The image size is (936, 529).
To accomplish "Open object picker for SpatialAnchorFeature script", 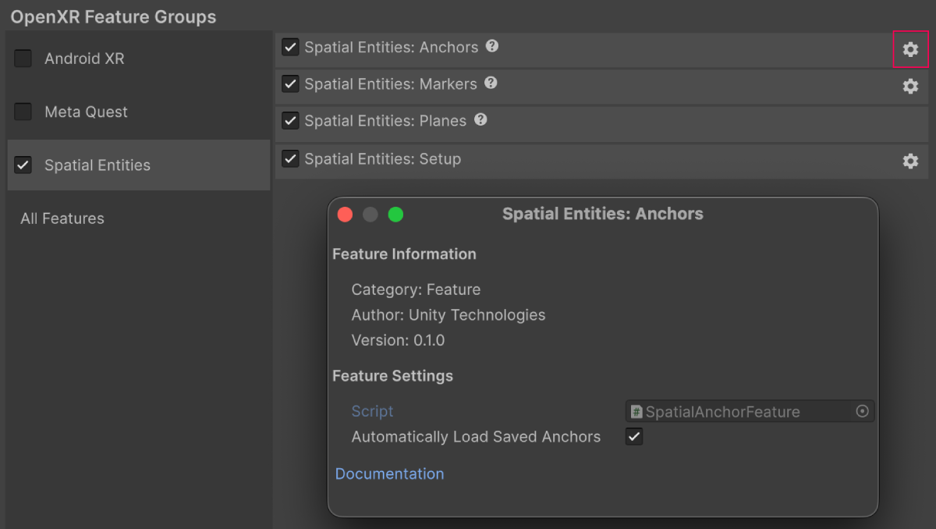I will pos(863,411).
